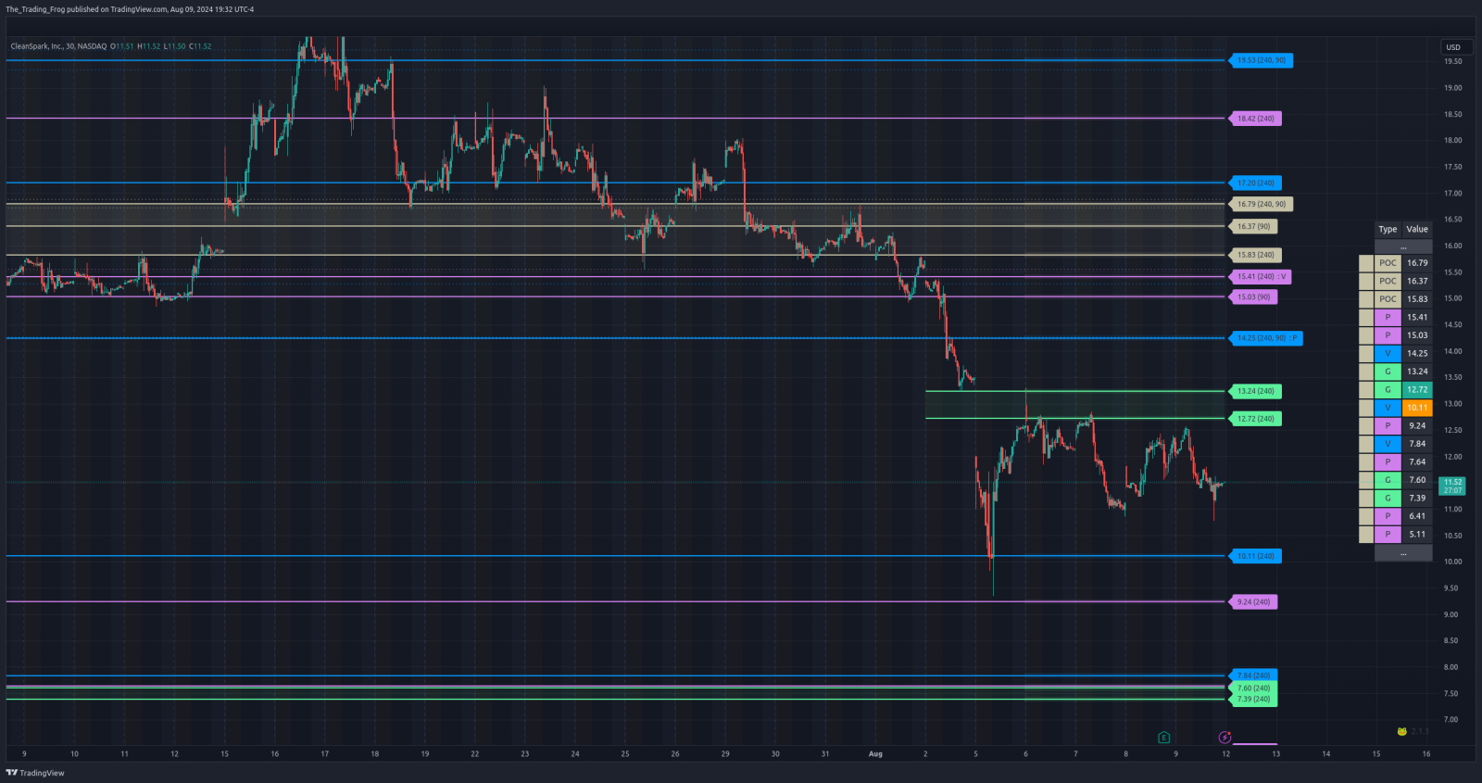Click table value cell 9.24

click(1417, 425)
